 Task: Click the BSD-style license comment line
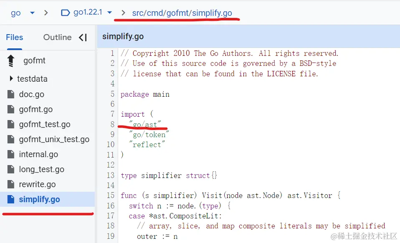228,63
